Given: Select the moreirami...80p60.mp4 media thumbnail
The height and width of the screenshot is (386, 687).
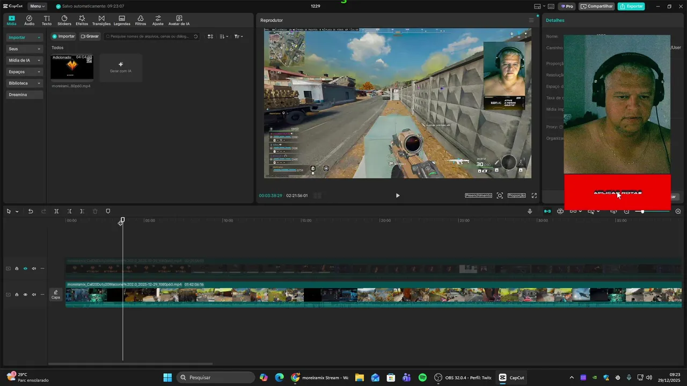Looking at the screenshot, I should [x=72, y=67].
